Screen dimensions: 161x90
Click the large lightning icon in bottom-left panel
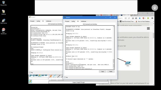pos(30,81)
